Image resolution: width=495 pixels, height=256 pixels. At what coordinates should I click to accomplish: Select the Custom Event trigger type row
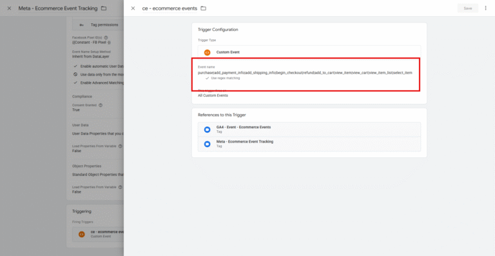[309, 52]
